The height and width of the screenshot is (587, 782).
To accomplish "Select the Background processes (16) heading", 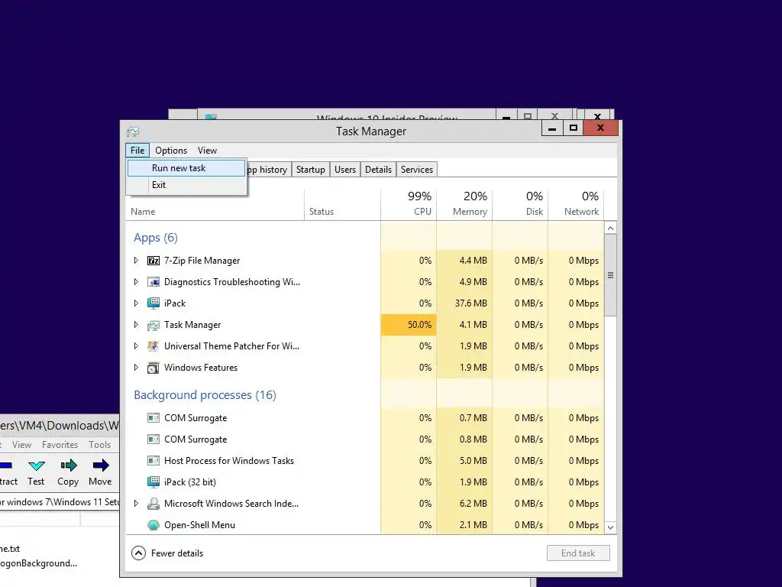I will tap(205, 395).
